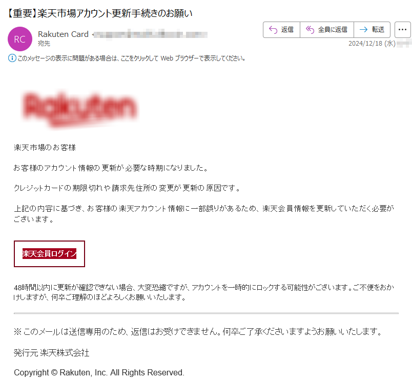This screenshot has width=412, height=380.
Task: Click the forward arrow icon
Action: (363, 30)
